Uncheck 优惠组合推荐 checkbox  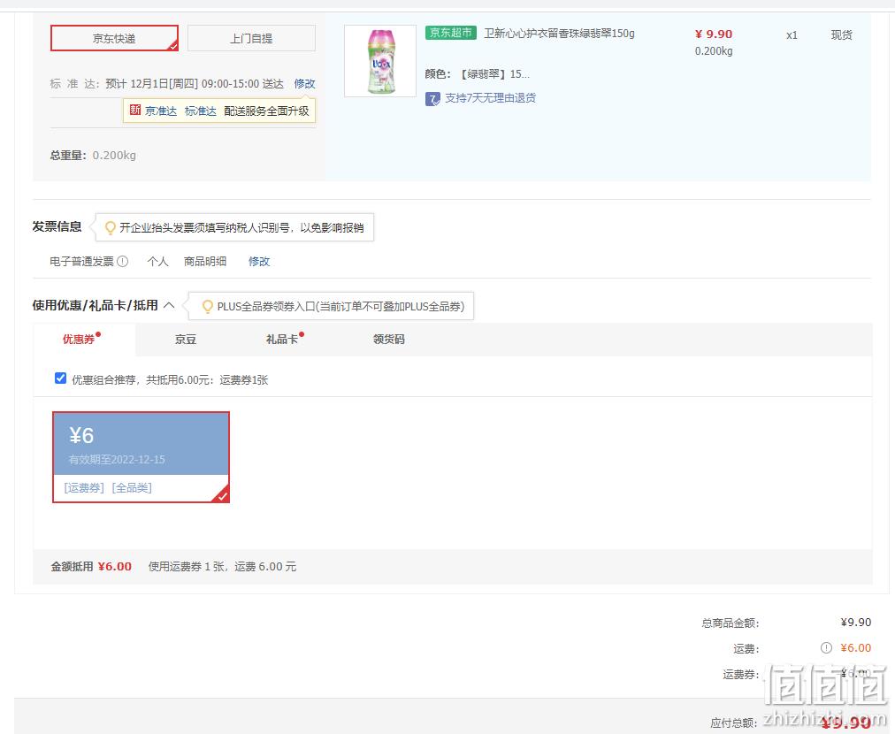[60, 378]
